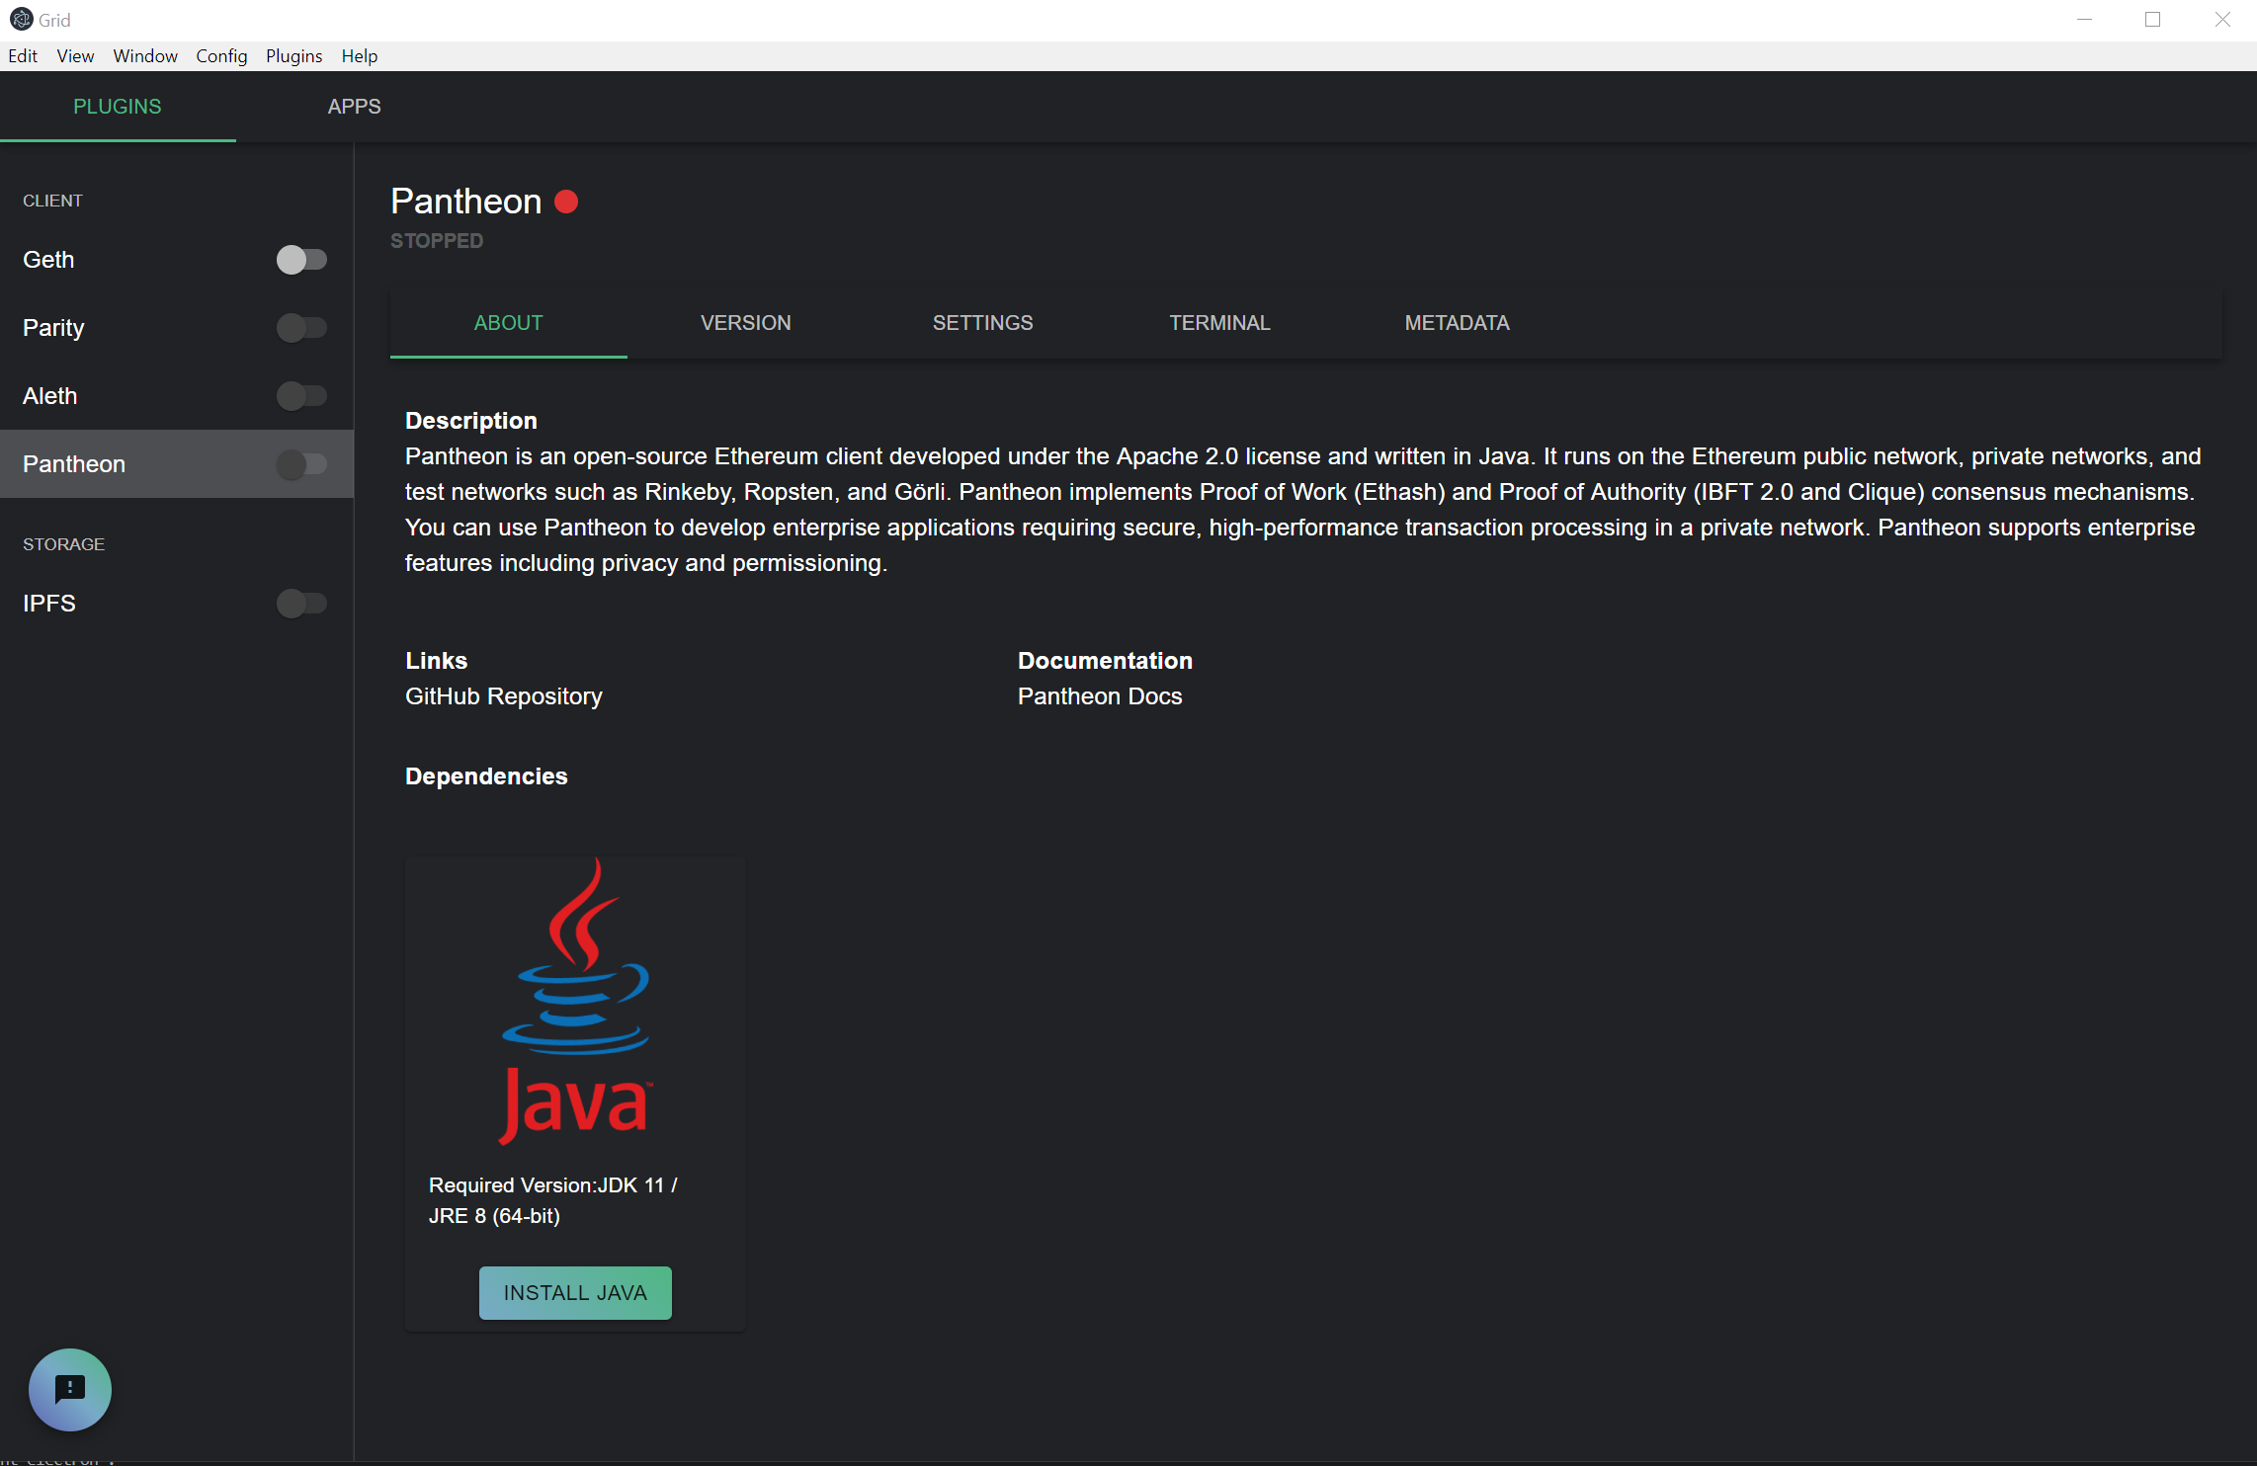The height and width of the screenshot is (1466, 2257).
Task: Open the Pantheon Docs link
Action: pos(1099,696)
